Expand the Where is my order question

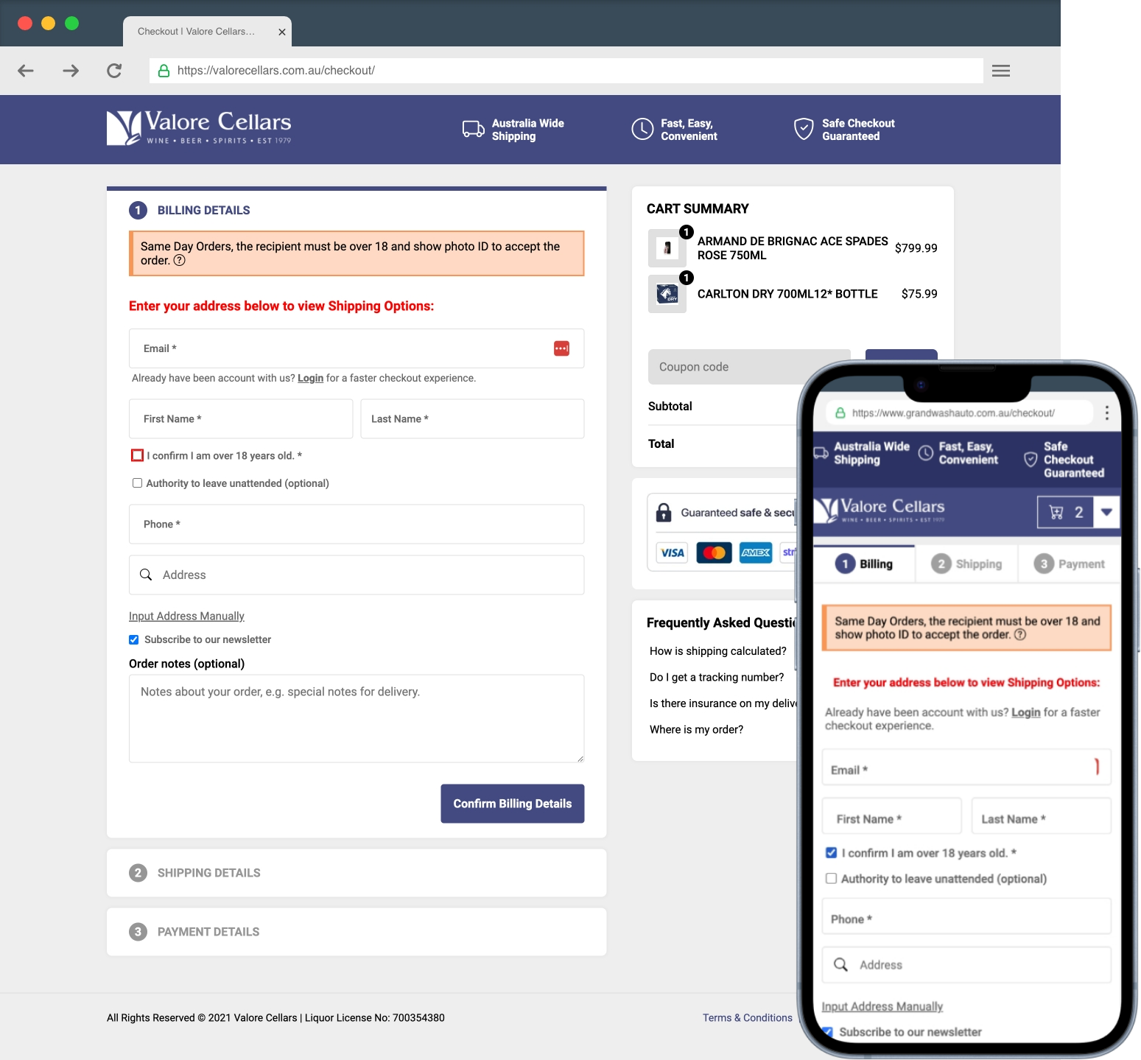696,729
